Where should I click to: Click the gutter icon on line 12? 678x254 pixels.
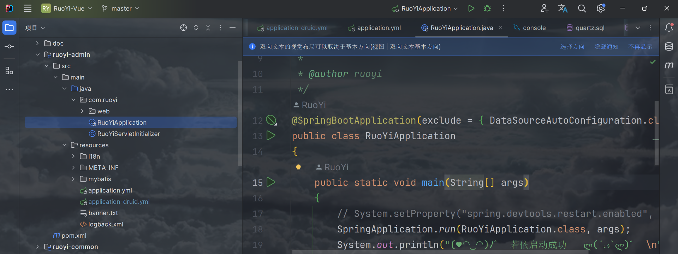(x=271, y=120)
